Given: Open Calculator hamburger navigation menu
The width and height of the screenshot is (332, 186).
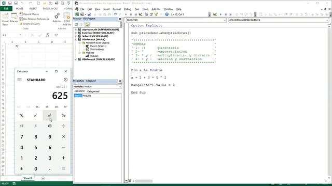Looking at the screenshot, I should [x=20, y=80].
